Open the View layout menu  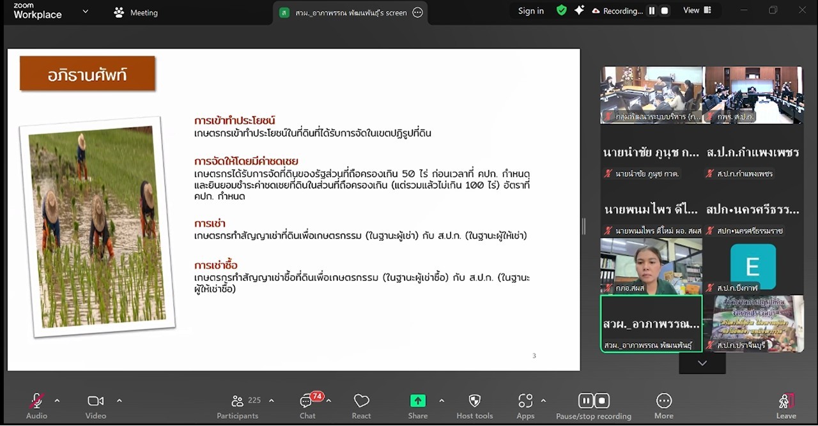coord(697,11)
